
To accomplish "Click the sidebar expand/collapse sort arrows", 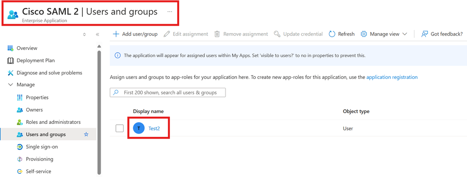I will click(x=84, y=35).
